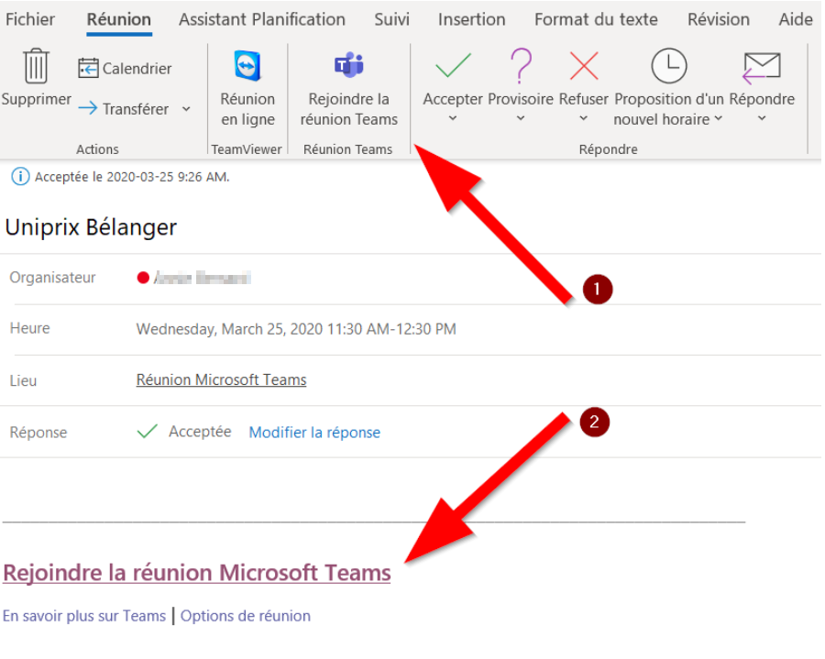Switch to Assistant Planification tab
The height and width of the screenshot is (659, 825).
(x=262, y=19)
